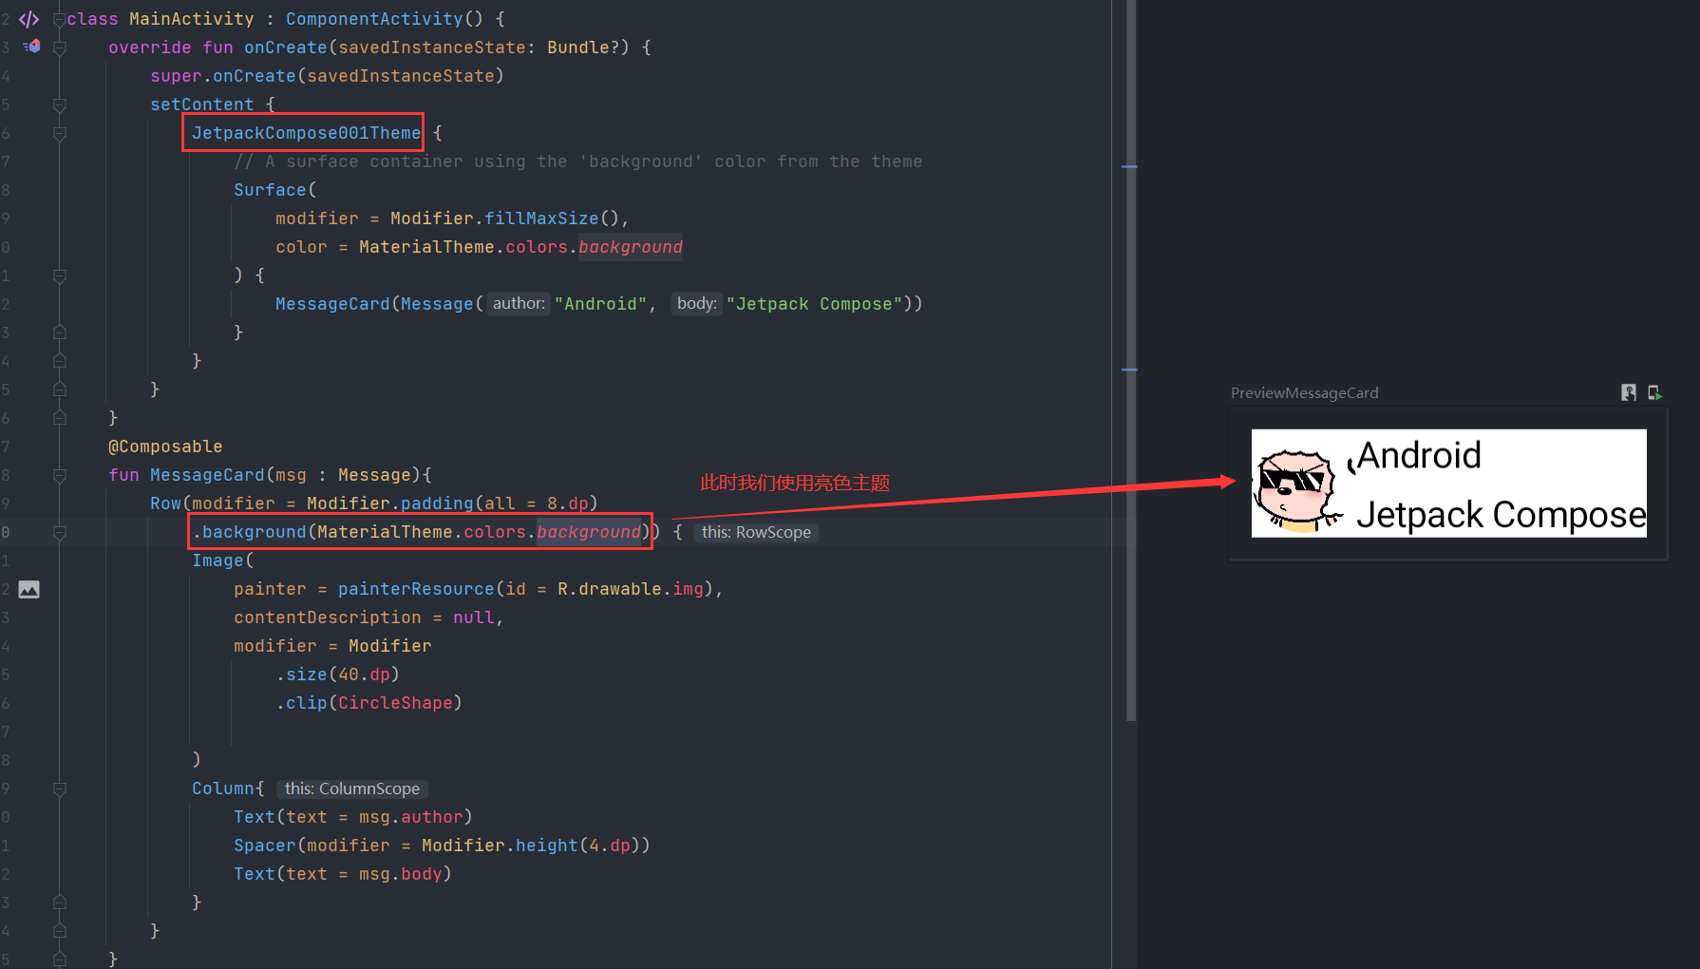This screenshot has height=969, width=1700.
Task: Collapse the Row block fold arrow
Action: (59, 533)
